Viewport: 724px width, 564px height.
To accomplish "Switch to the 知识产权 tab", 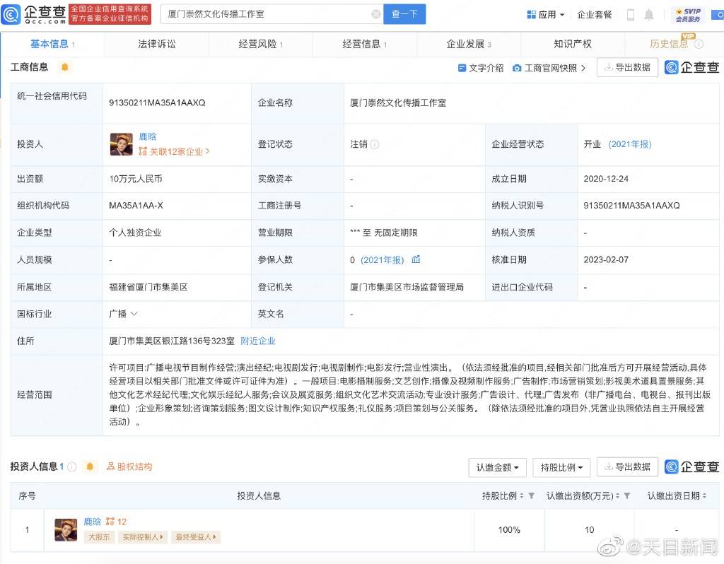I will (572, 44).
